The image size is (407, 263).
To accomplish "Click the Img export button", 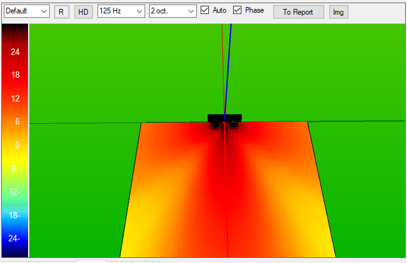I will [x=338, y=12].
